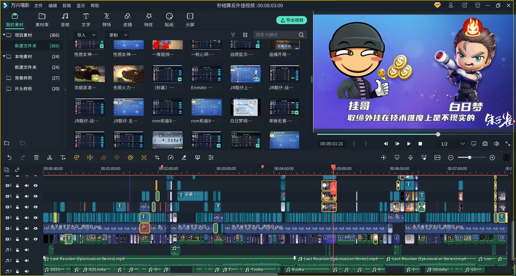Image resolution: width=516 pixels, height=276 pixels.
Task: Select the 无限火力 media thumbnail
Action: [129, 74]
